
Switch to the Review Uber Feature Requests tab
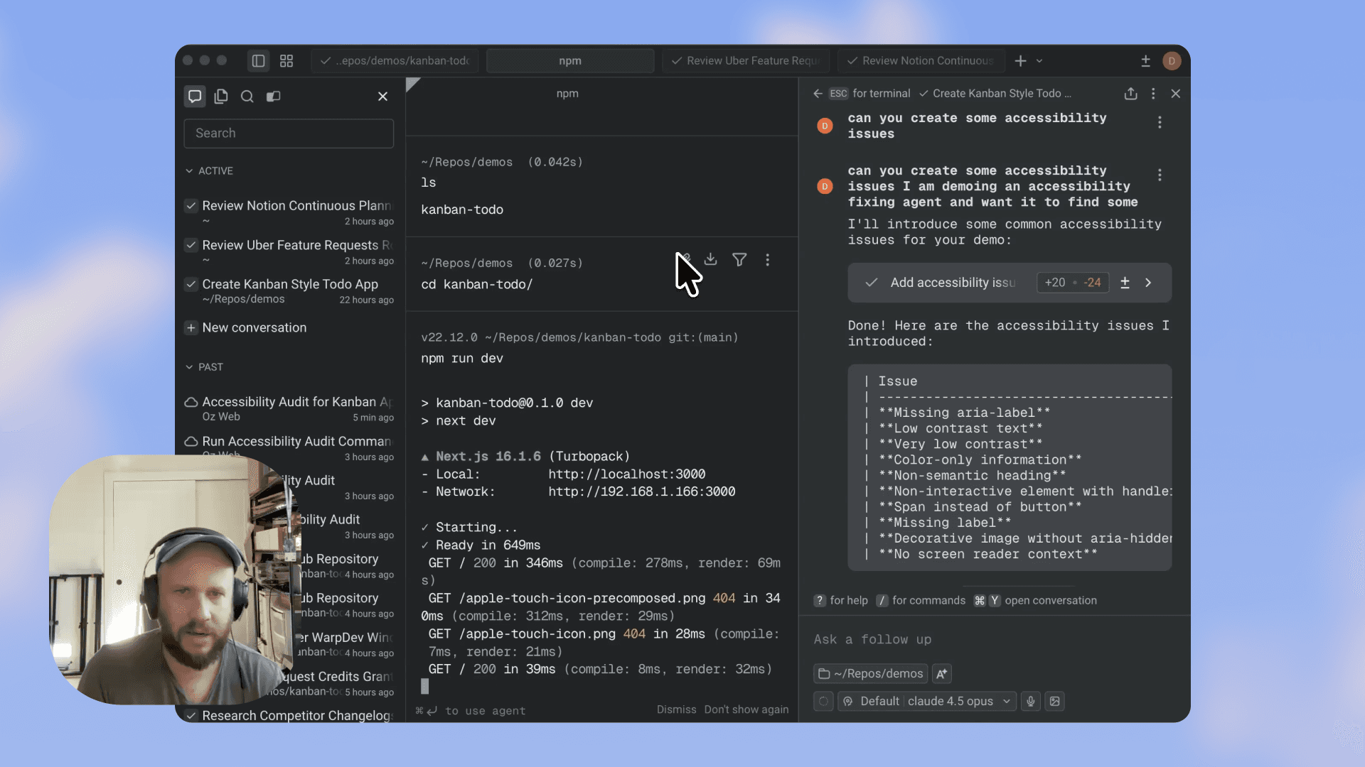click(746, 61)
